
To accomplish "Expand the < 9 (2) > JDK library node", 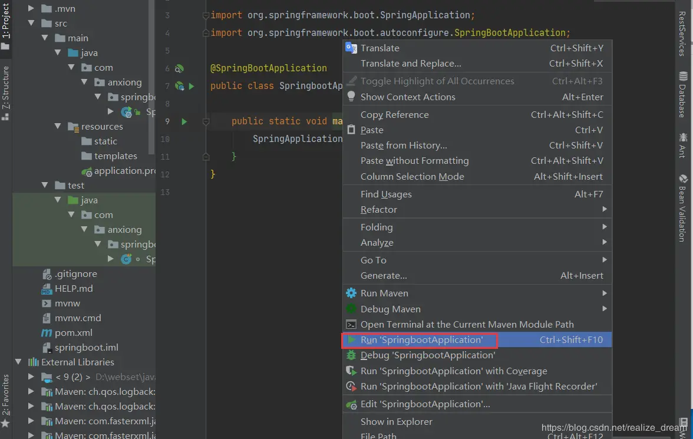I will (31, 377).
